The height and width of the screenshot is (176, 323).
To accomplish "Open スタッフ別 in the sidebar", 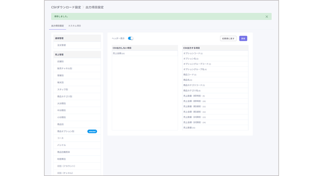I will [77, 89].
